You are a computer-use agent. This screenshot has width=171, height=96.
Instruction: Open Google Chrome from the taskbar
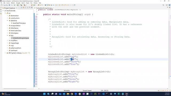pos(72,94)
